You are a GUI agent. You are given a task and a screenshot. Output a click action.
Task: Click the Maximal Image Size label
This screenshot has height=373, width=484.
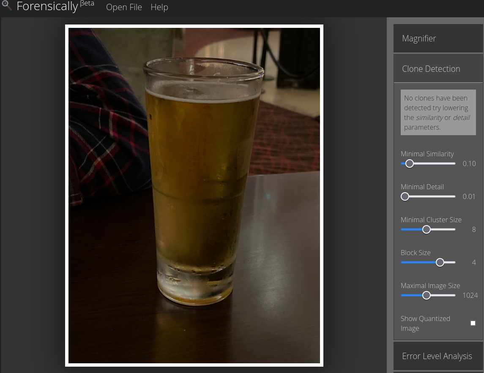(x=430, y=286)
